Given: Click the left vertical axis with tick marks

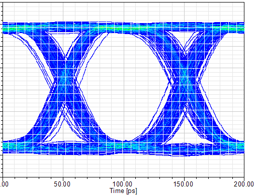Looking at the screenshot, I should [2, 90].
